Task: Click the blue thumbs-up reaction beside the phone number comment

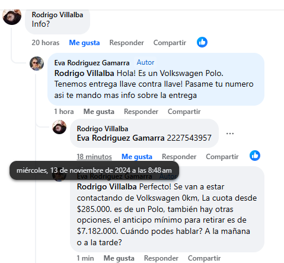Action: coord(255,156)
